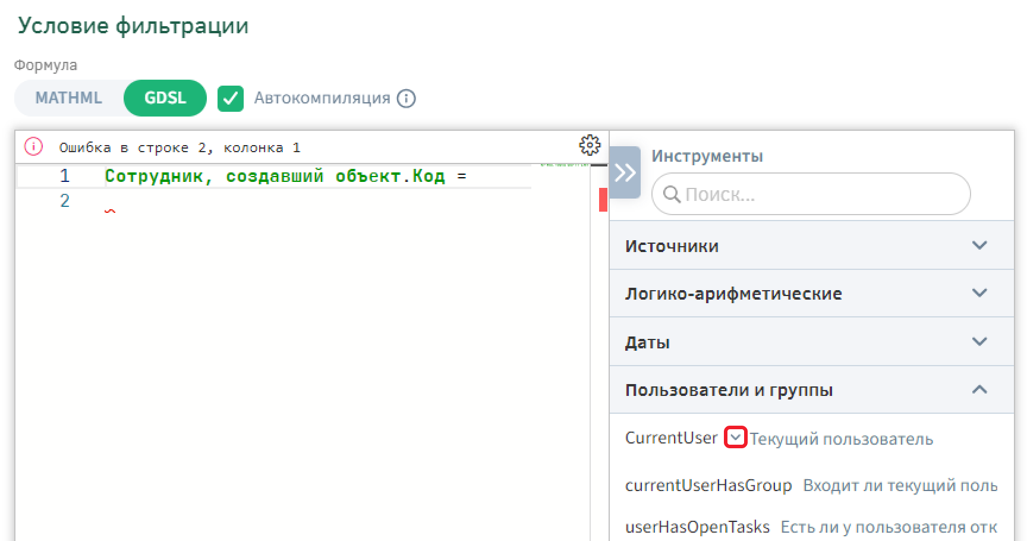Expand the Даты section
This screenshot has height=541, width=1027.
[979, 342]
